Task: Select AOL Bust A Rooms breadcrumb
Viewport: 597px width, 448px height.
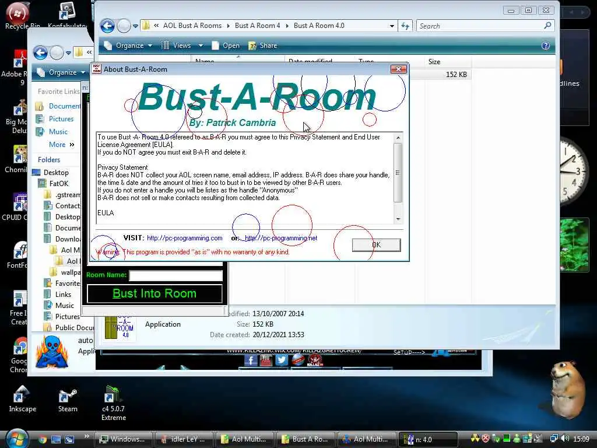Action: point(192,26)
